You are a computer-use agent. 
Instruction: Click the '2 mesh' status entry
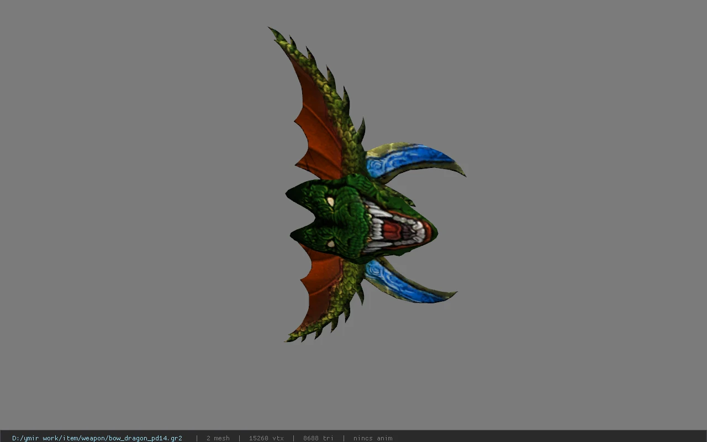[218, 438]
